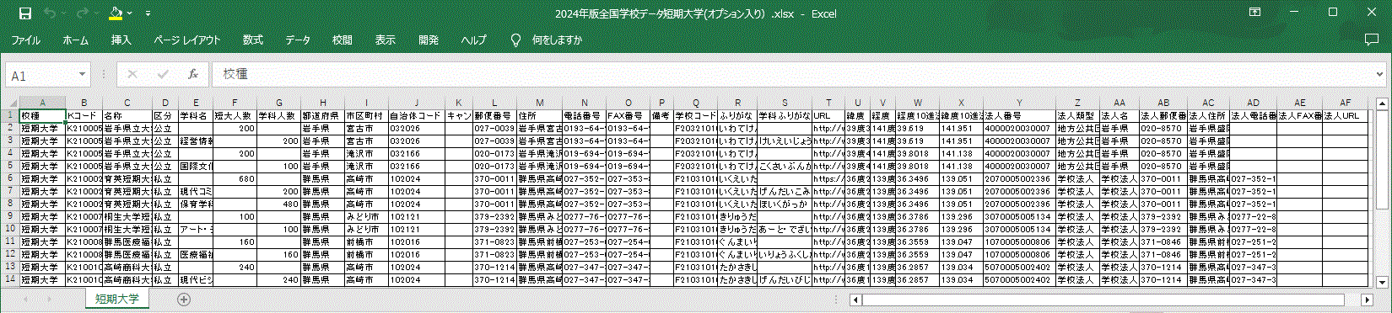Viewport: 1392px width, 313px height.
Task: Open the 挿入 ribbon tab
Action: point(121,40)
